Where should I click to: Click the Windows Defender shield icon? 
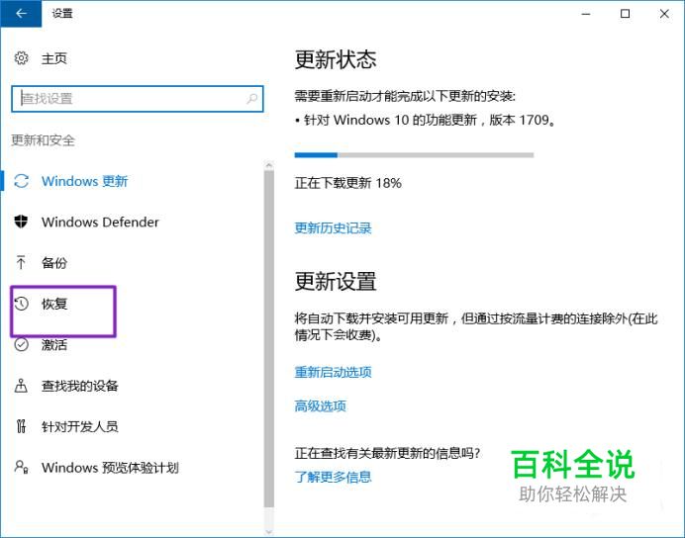tap(21, 222)
